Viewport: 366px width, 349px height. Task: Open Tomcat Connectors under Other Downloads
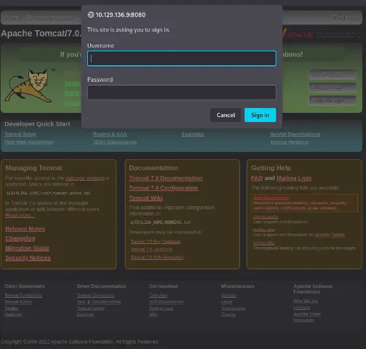coord(23,295)
